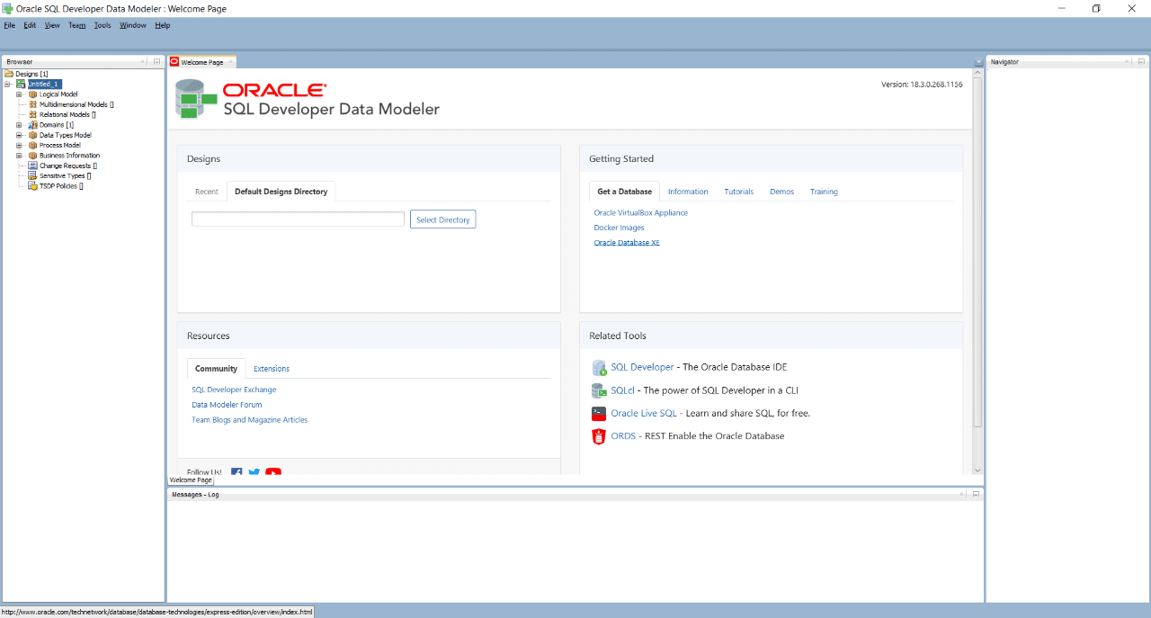Viewport: 1151px width, 618px height.
Task: Switch to the Recent designs tab
Action: pyautogui.click(x=206, y=191)
